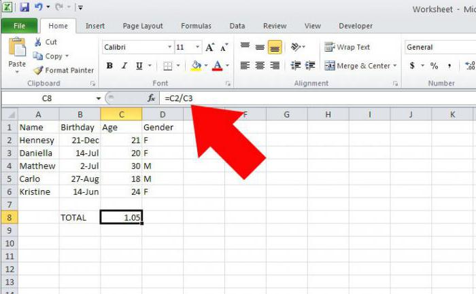
Task: Click the Select All corner button
Action: coord(10,115)
